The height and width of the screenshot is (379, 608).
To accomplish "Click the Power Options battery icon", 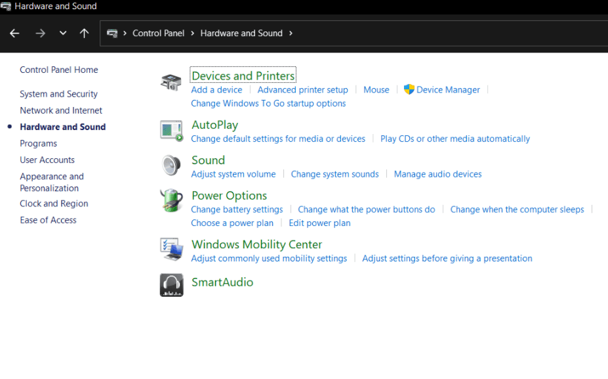I will click(x=171, y=200).
